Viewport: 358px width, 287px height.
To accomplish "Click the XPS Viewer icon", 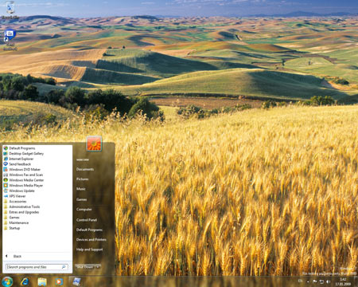I will (6, 196).
